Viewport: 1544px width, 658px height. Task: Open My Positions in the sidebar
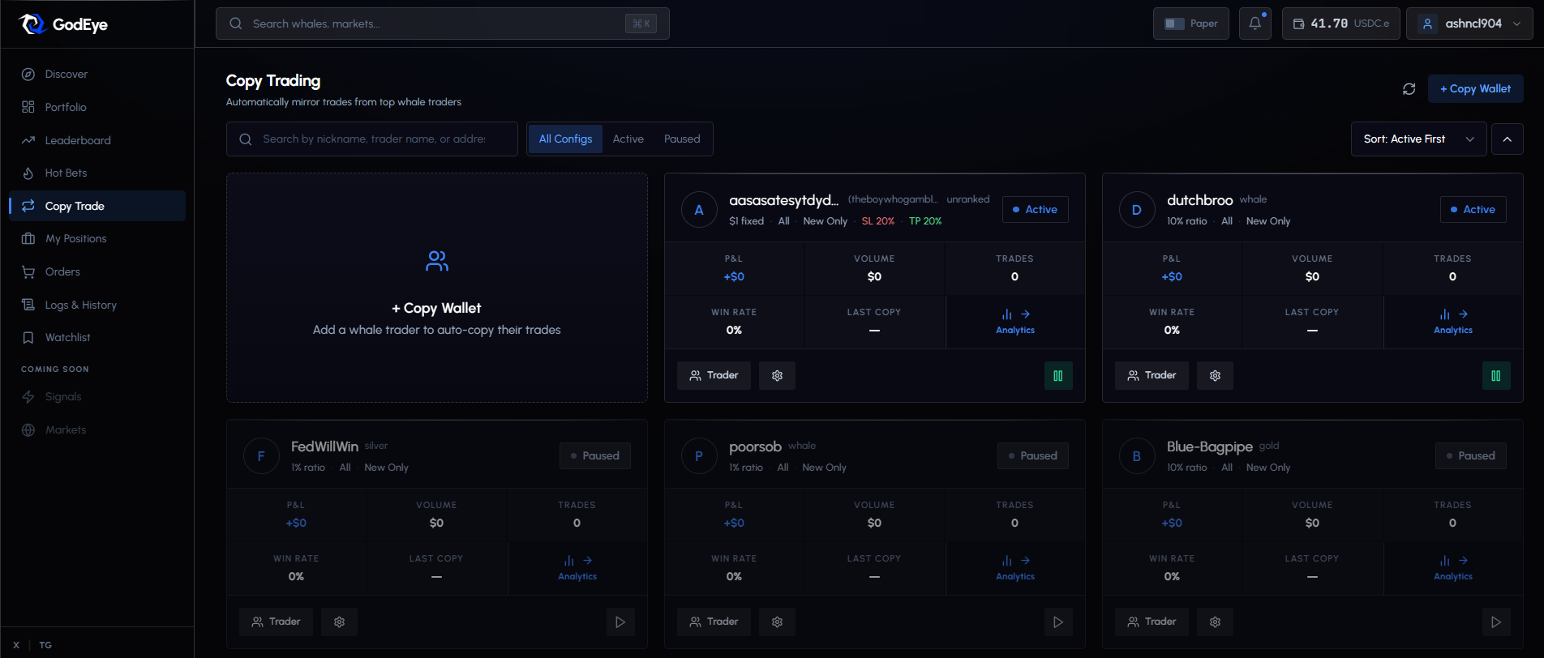[97, 238]
